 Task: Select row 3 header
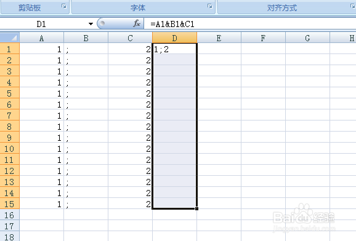[9, 71]
